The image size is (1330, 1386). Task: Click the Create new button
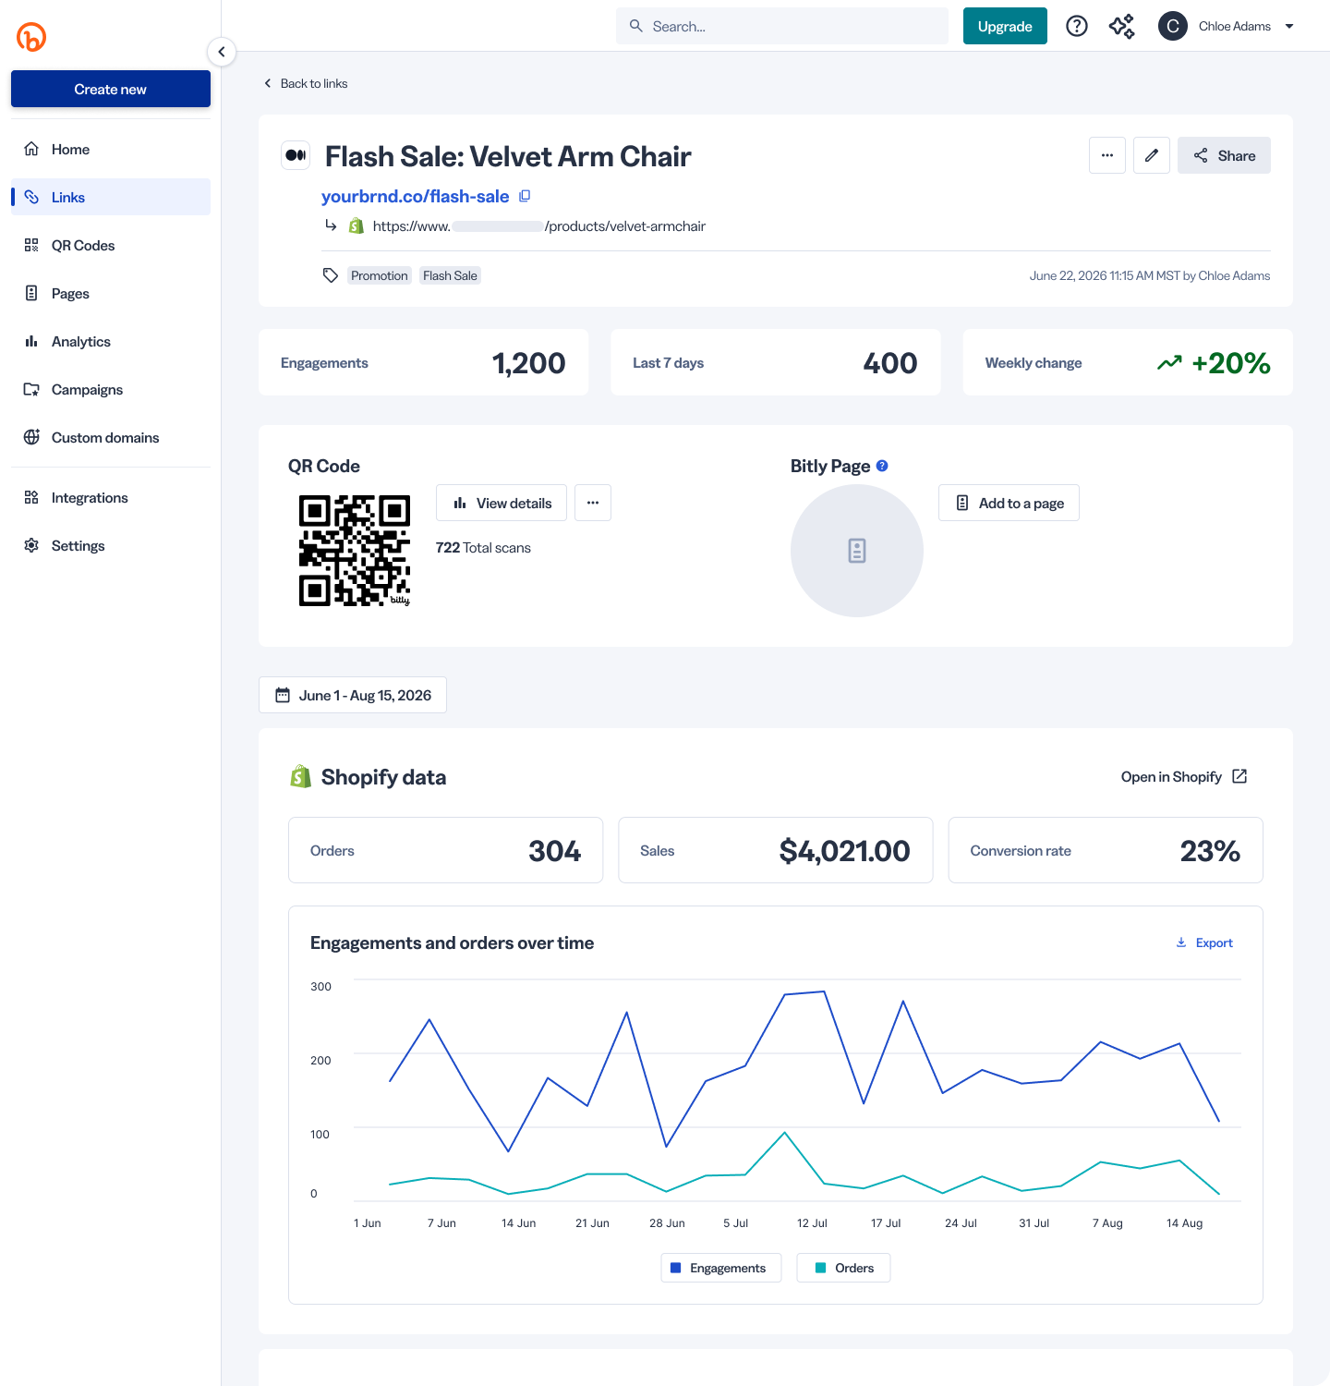point(111,89)
